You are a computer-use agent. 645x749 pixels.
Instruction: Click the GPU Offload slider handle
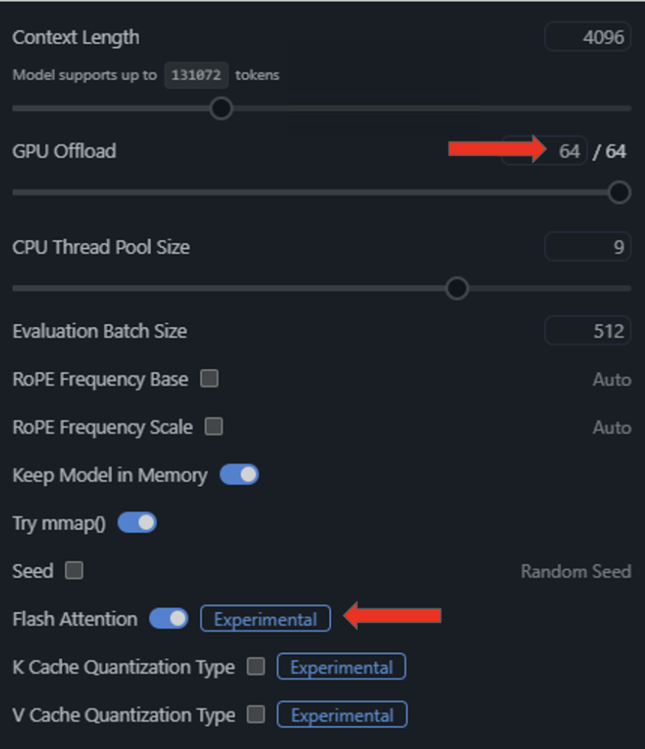pos(619,192)
